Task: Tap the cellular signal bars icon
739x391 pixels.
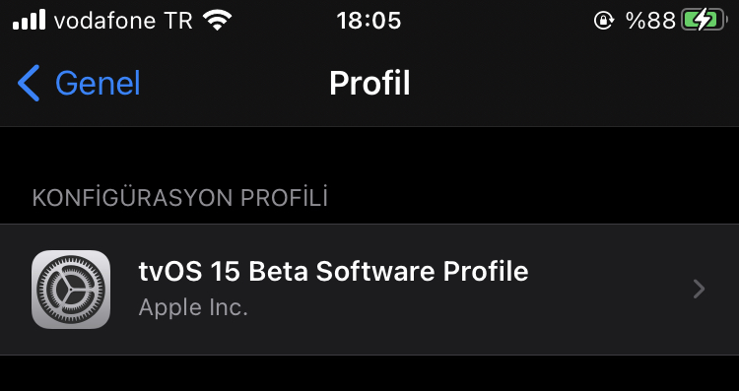Action: coord(30,20)
